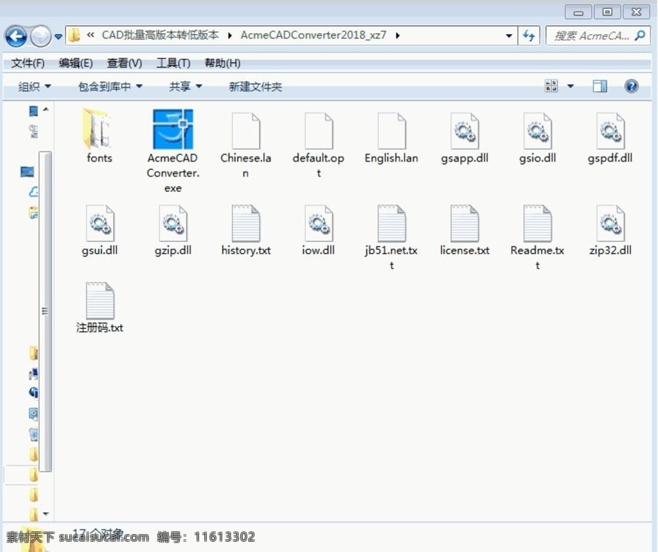Select the 注册码.txt file icon
The height and width of the screenshot is (552, 658).
tap(100, 301)
